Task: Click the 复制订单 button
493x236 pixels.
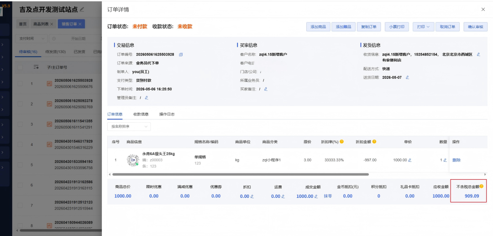Action: click(x=369, y=27)
